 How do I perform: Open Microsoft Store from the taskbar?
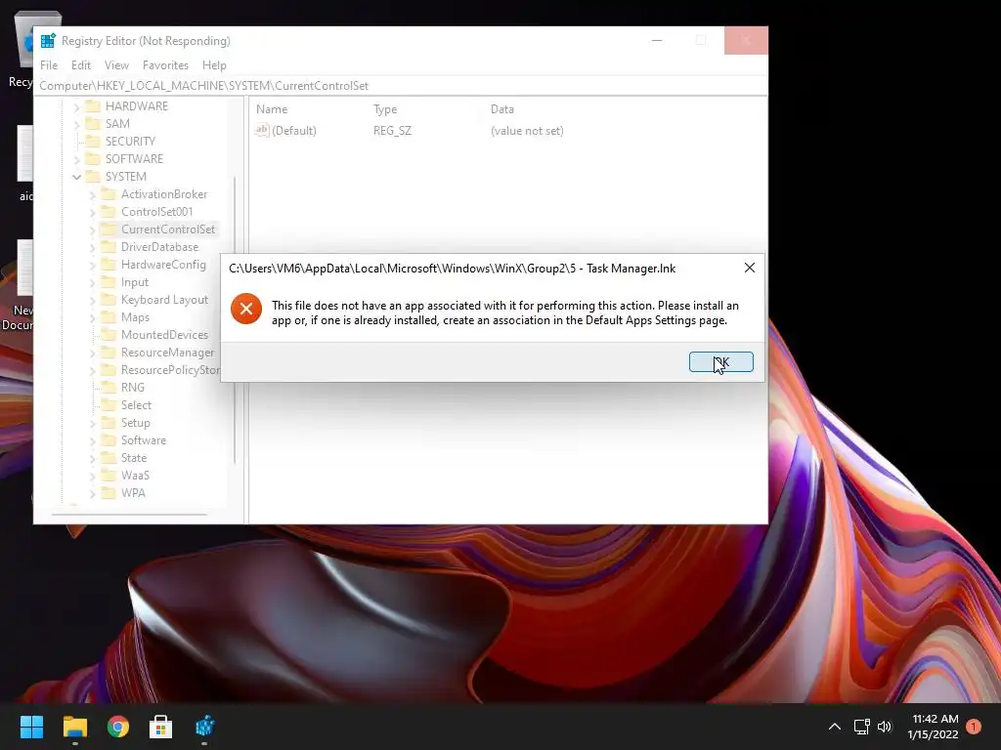pos(161,727)
